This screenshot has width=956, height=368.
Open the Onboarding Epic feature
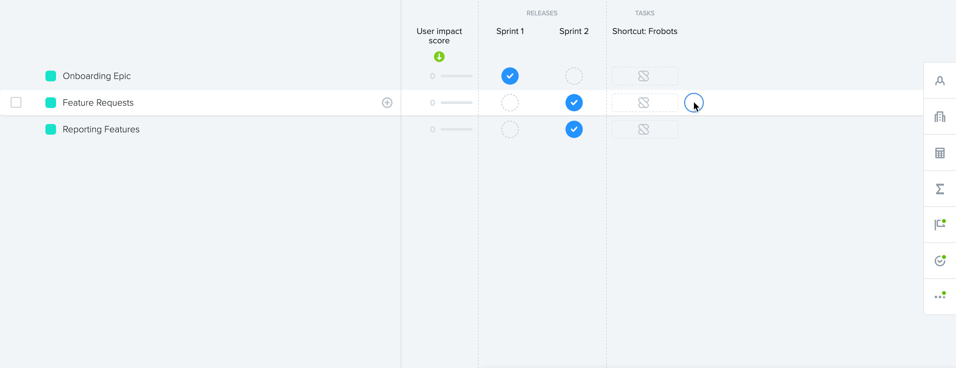[96, 76]
